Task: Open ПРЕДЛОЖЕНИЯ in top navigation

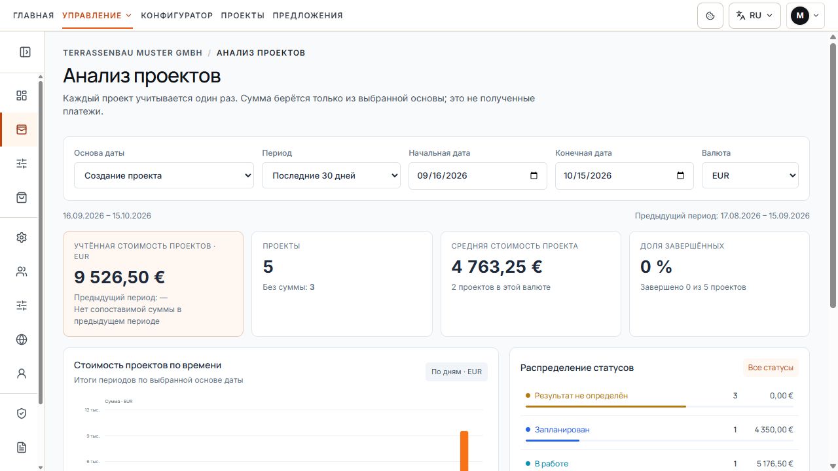Action: click(308, 16)
